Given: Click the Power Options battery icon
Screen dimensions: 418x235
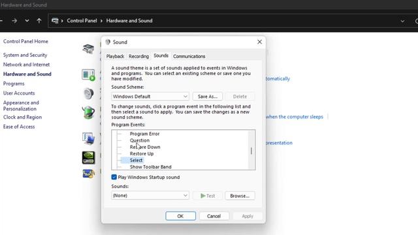Looking at the screenshot, I should click(88, 112).
